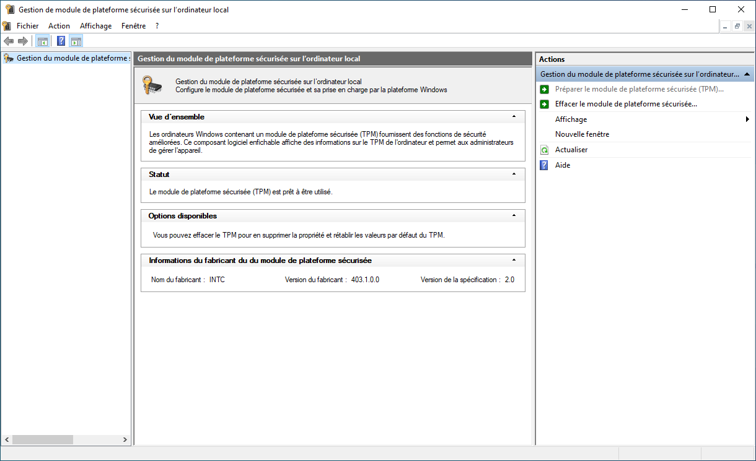Image resolution: width=756 pixels, height=461 pixels.
Task: Open Aide in the Actions pane
Action: click(x=562, y=165)
